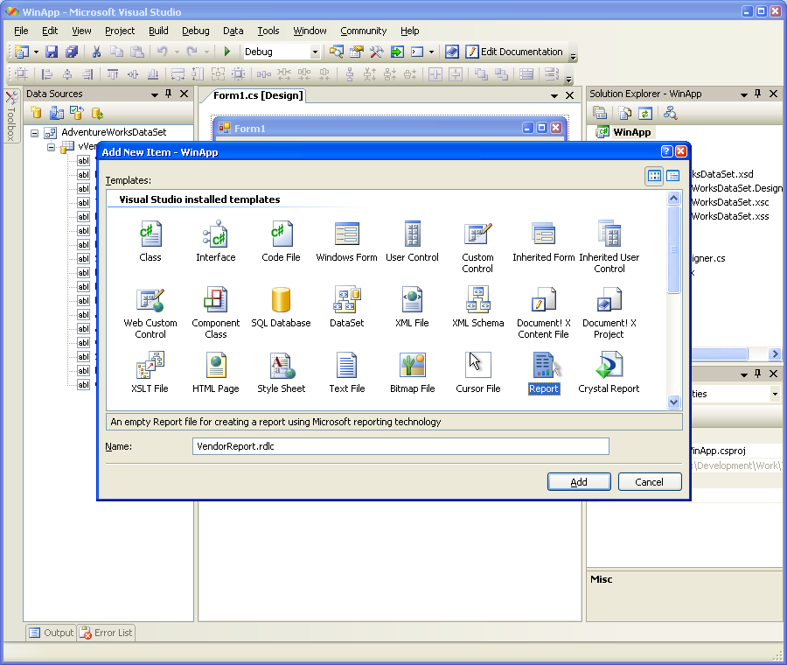Open the Build menu
Image resolution: width=787 pixels, height=665 pixels.
pyautogui.click(x=158, y=31)
